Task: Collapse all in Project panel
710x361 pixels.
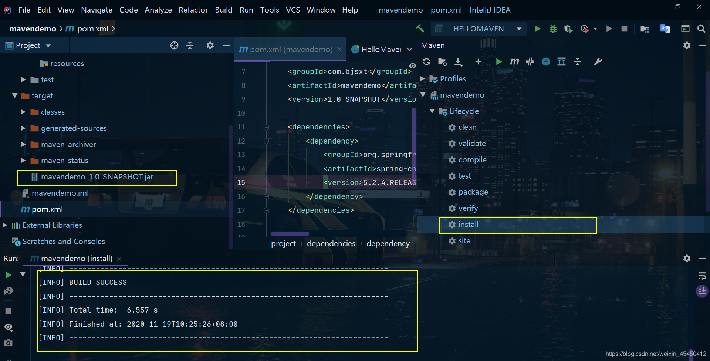Action: click(190, 45)
